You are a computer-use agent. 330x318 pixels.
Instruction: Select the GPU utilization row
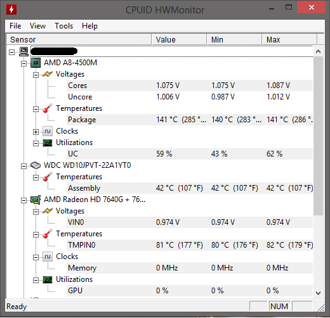(x=190, y=291)
